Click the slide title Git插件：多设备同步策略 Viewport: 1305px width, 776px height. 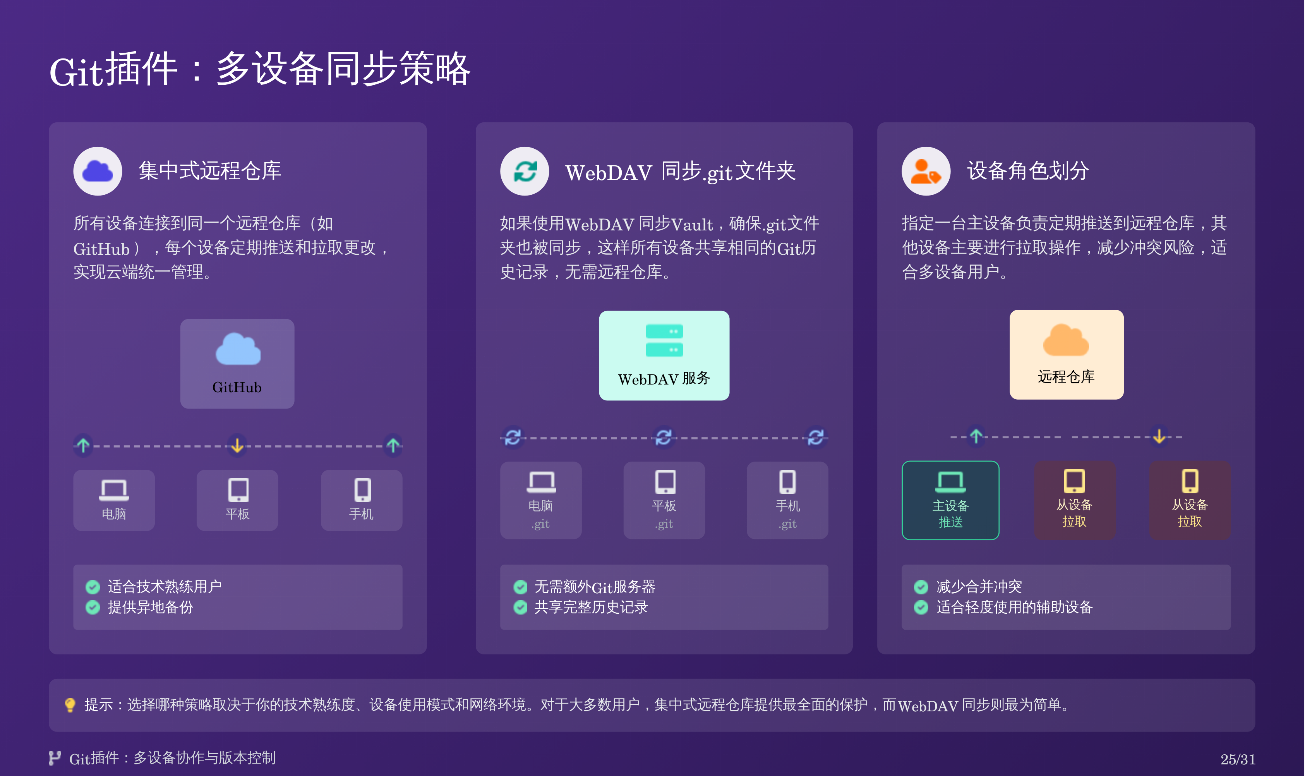(x=260, y=69)
